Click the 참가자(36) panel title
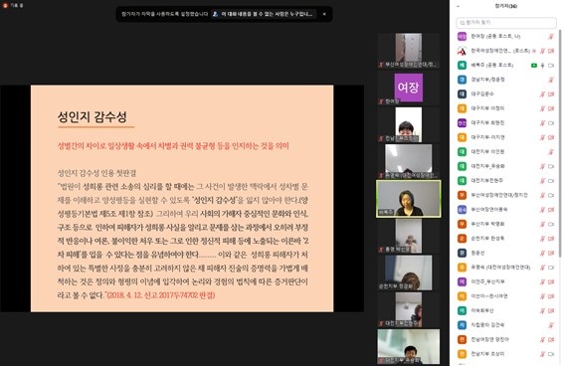This screenshot has width=566, height=366. point(506,6)
